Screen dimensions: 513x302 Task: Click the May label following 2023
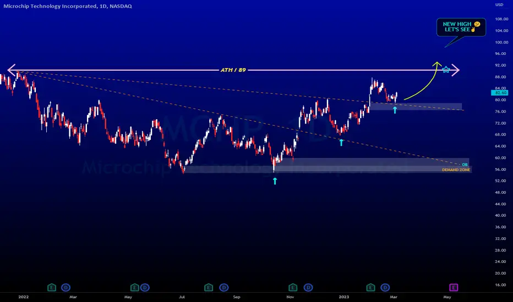point(447,297)
